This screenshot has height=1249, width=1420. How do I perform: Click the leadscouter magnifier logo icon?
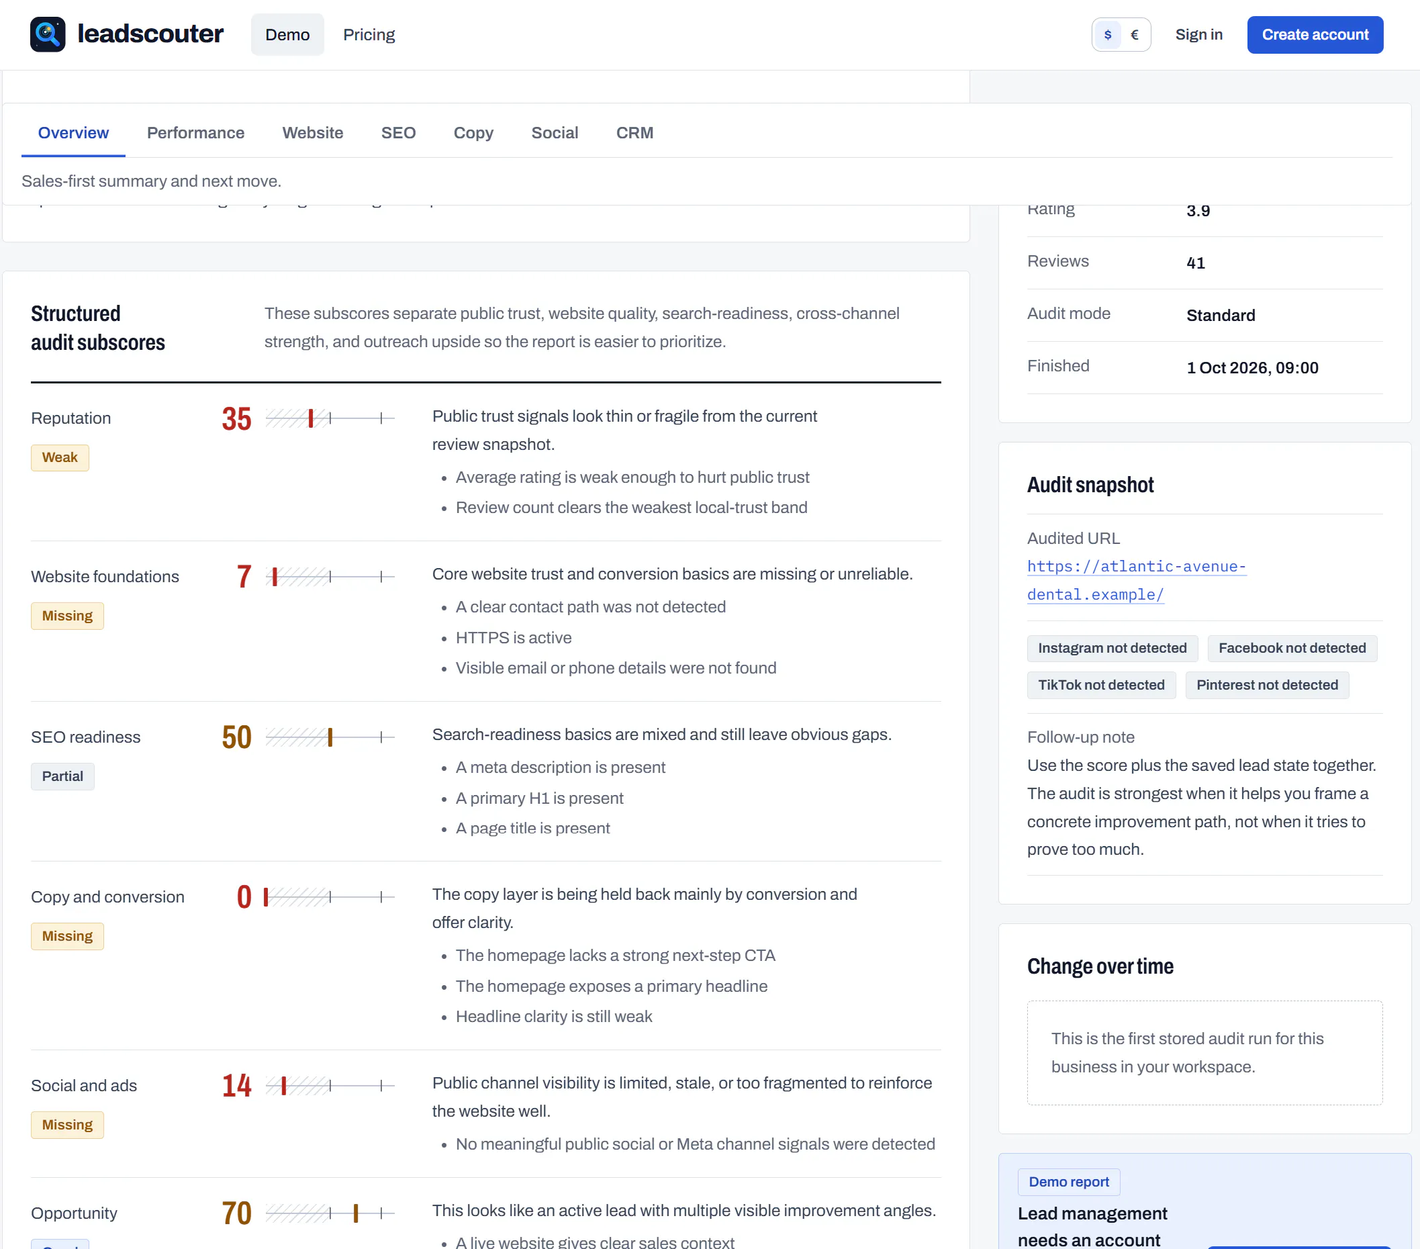click(48, 35)
